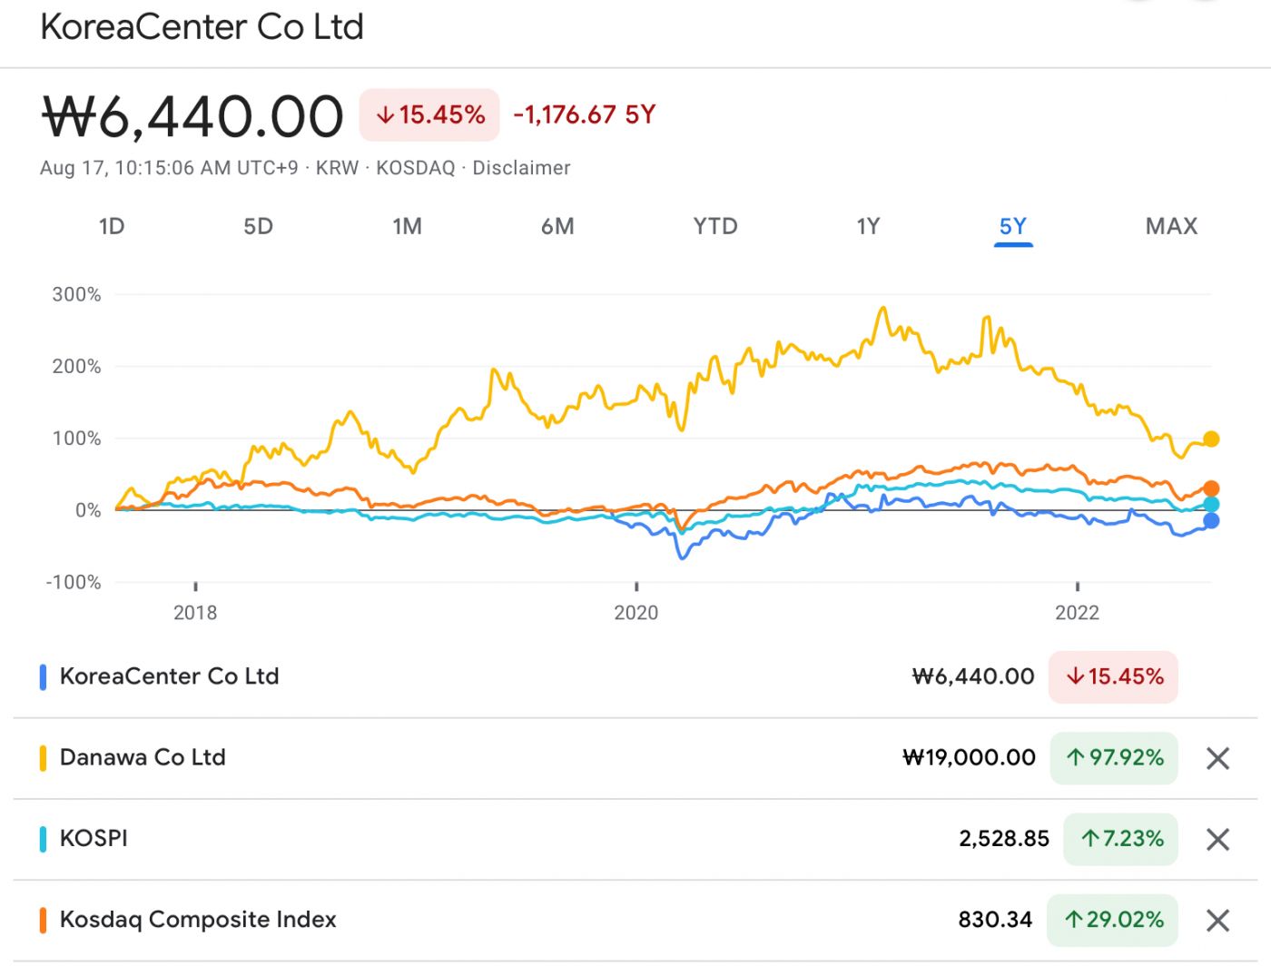This screenshot has width=1271, height=966.
Task: Select the 6M time range
Action: point(557,226)
